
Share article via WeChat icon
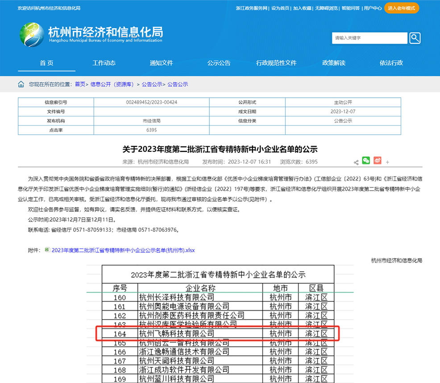(366, 161)
